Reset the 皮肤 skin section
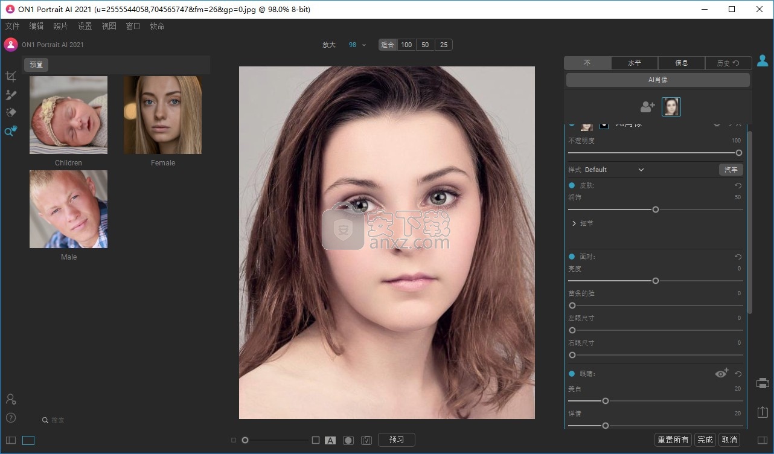The width and height of the screenshot is (774, 454). [x=738, y=186]
